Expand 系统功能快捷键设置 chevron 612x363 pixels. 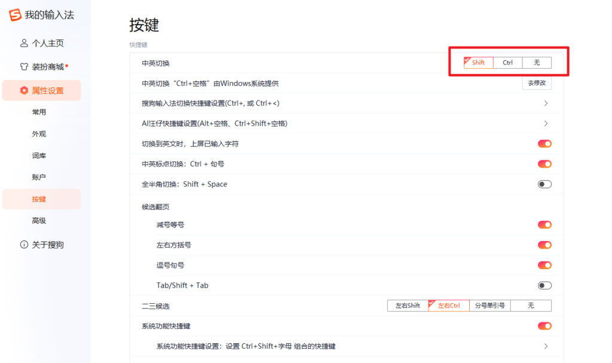[x=546, y=346]
